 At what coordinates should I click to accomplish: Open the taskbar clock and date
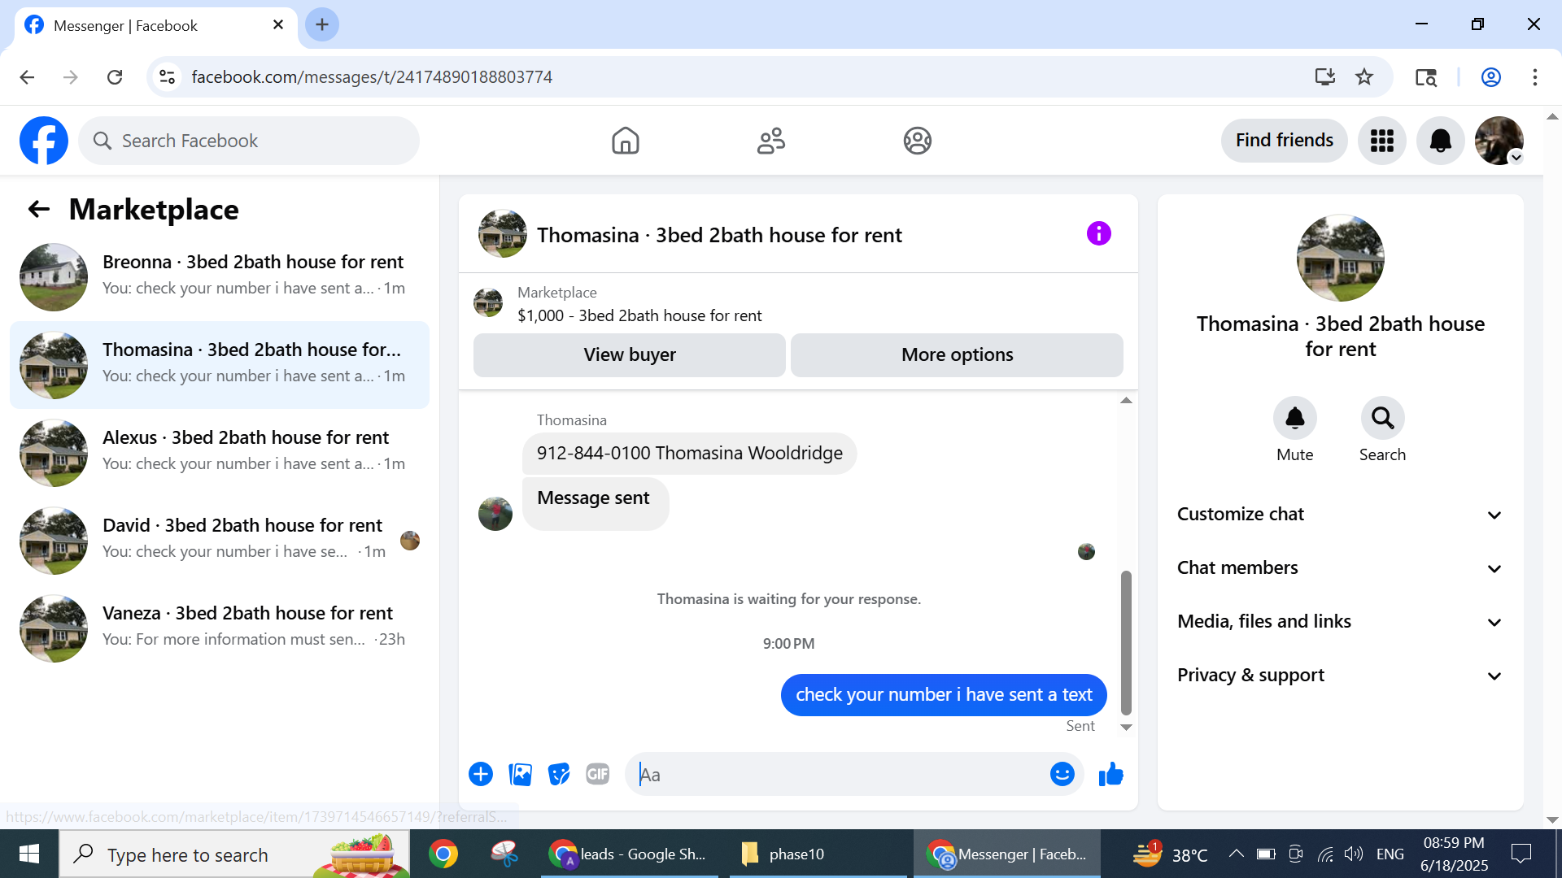[x=1454, y=854]
